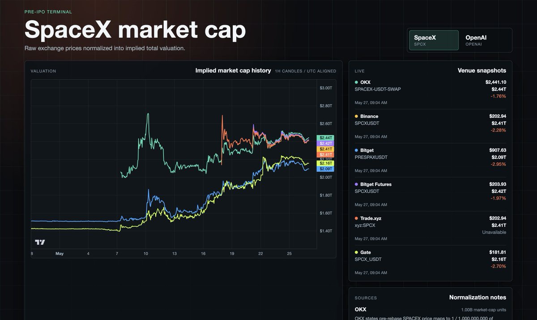Viewport: 537px width, 320px height.
Task: Click Implied market cap history title
Action: point(233,71)
